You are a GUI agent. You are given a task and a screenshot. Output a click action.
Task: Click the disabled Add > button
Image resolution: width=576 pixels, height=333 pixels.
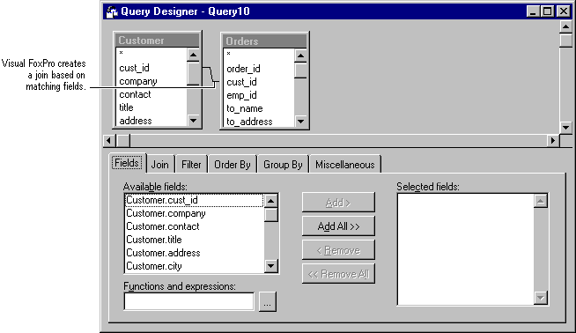pos(338,202)
